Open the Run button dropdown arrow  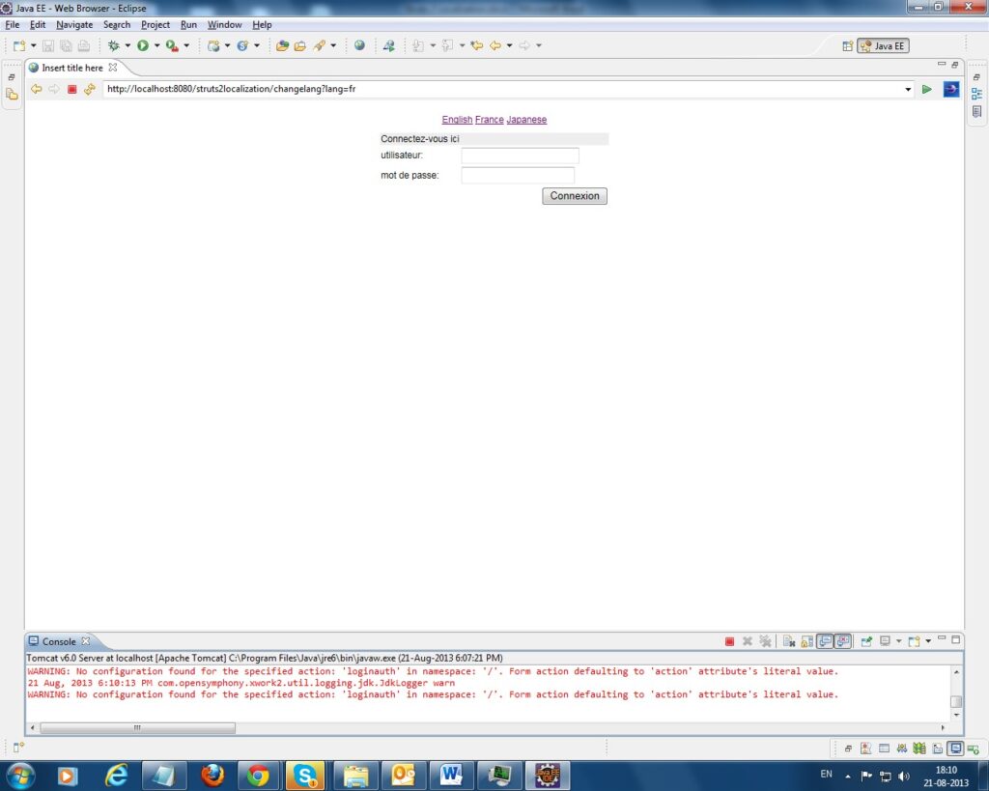pyautogui.click(x=156, y=45)
